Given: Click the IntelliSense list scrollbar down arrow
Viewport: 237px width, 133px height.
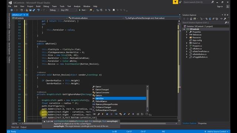Looking at the screenshot, I should point(147,110).
